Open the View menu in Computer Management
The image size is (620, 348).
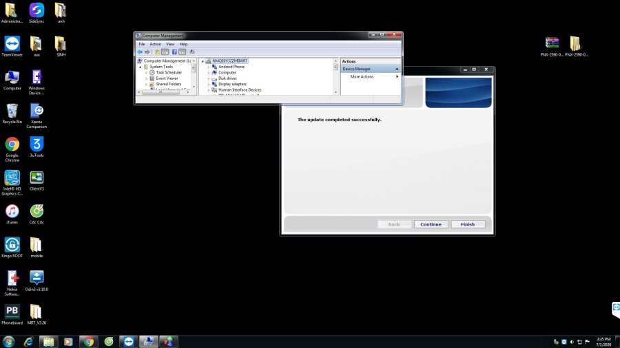tap(169, 44)
